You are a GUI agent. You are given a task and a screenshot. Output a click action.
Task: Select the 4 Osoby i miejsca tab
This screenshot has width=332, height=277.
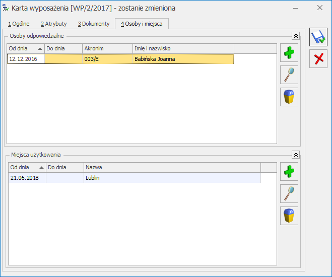click(141, 24)
